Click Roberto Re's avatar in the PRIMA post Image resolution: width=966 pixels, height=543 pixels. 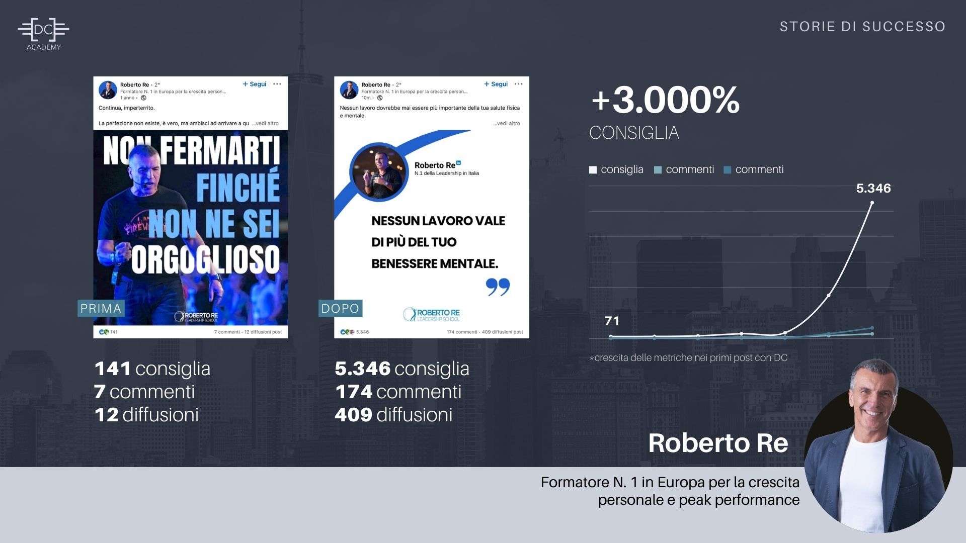tap(108, 90)
